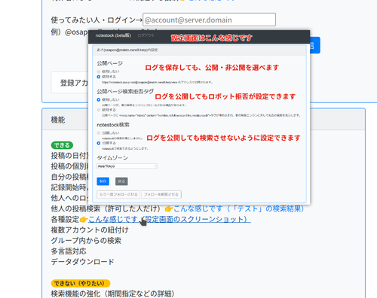Click the text データダウンロード
The width and height of the screenshot is (377, 298).
83,261
